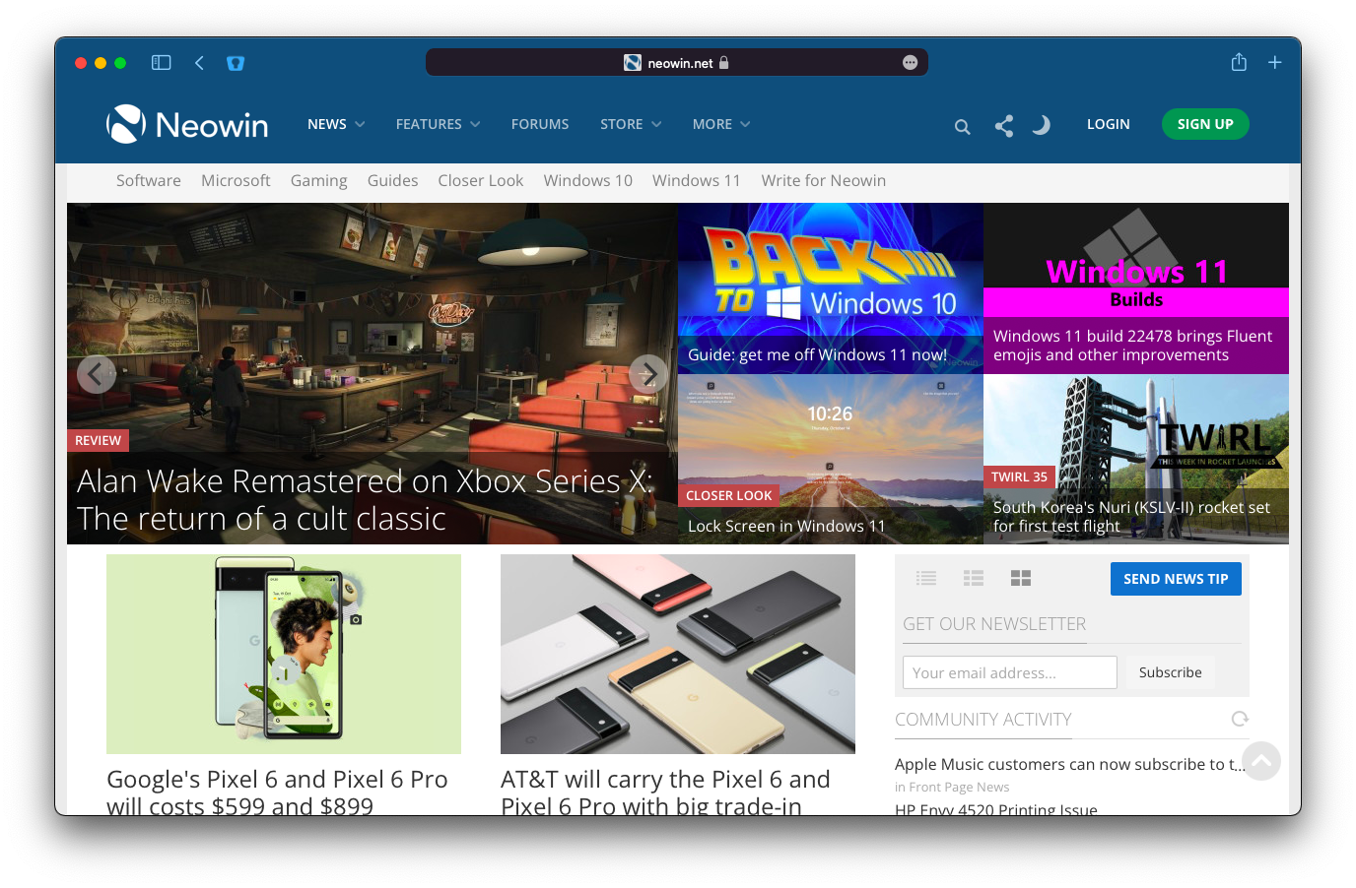Select the Guides category tab
Viewport: 1356px width, 888px height.
coord(392,180)
